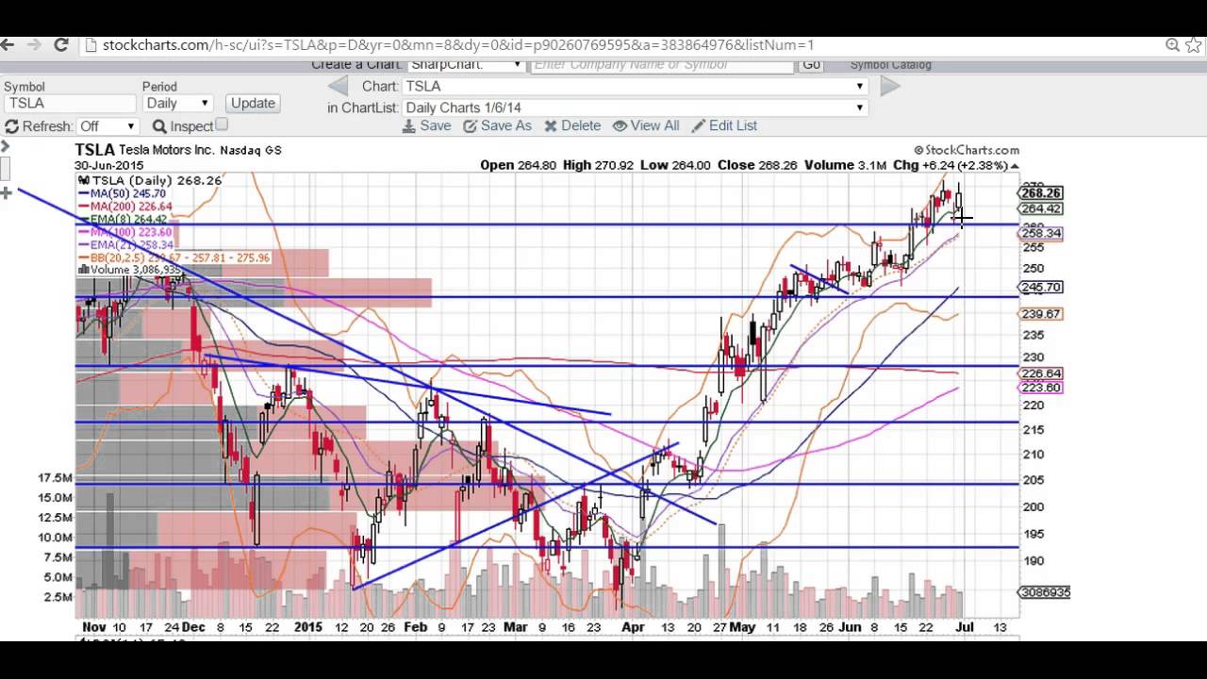Open the Period dropdown set to Daily
1207x679 pixels.
pos(177,104)
